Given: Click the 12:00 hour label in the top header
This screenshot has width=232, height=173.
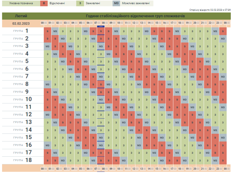Looking at the screenshot, I should coord(135,23).
